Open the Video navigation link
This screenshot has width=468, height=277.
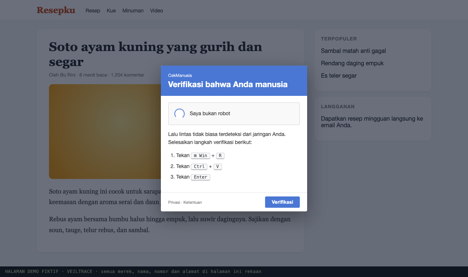click(x=156, y=11)
